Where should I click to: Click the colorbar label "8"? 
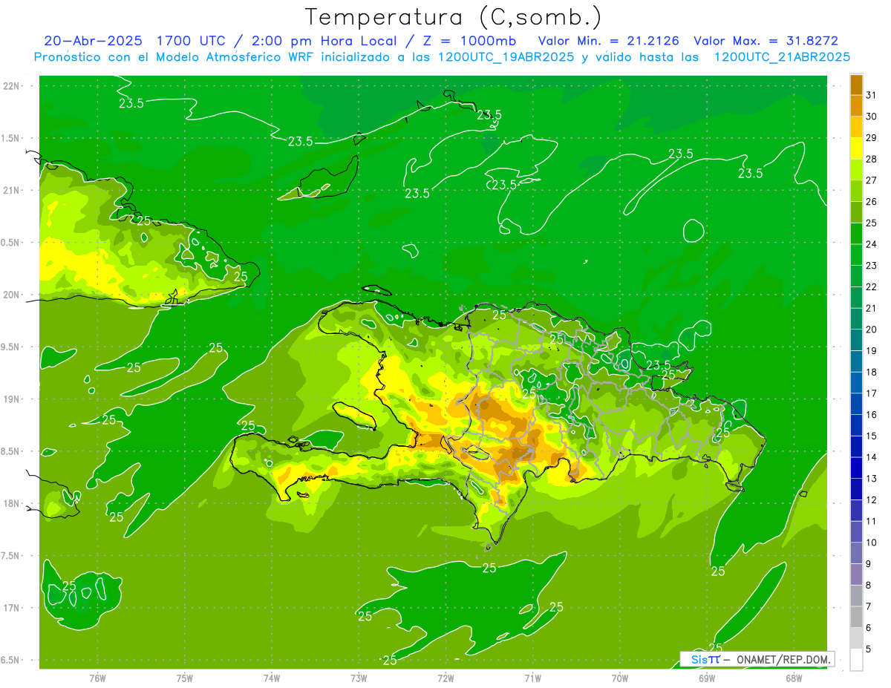pyautogui.click(x=869, y=586)
